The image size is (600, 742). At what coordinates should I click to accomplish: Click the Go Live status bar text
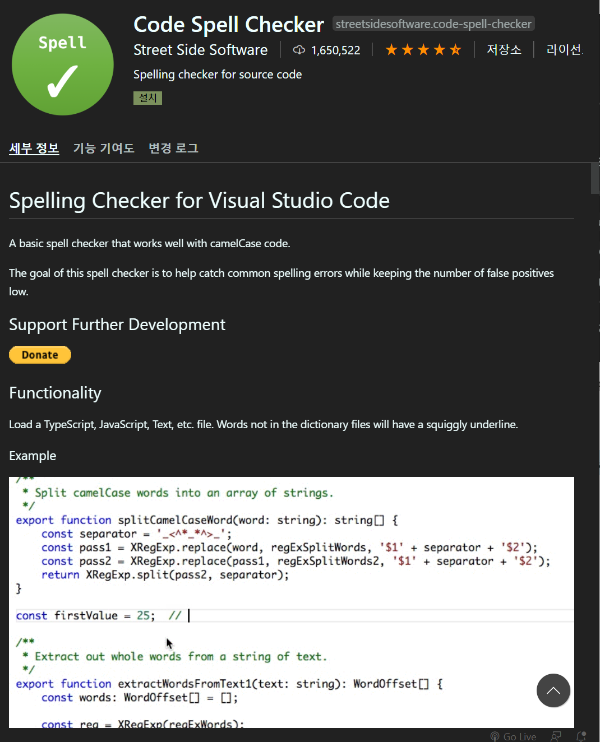click(520, 736)
